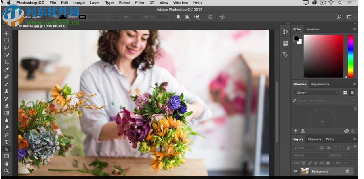The image size is (364, 179).
Task: Select the Dodge tool
Action: coord(6,127)
